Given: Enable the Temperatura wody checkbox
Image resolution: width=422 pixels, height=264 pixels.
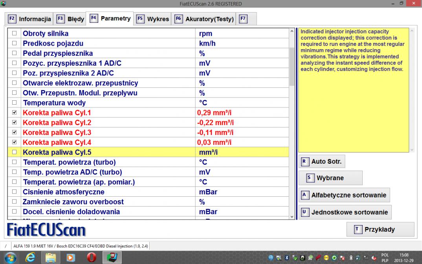Looking at the screenshot, I should [14, 102].
